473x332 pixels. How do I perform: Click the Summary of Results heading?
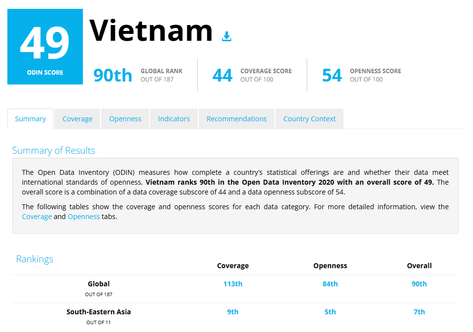coord(53,151)
